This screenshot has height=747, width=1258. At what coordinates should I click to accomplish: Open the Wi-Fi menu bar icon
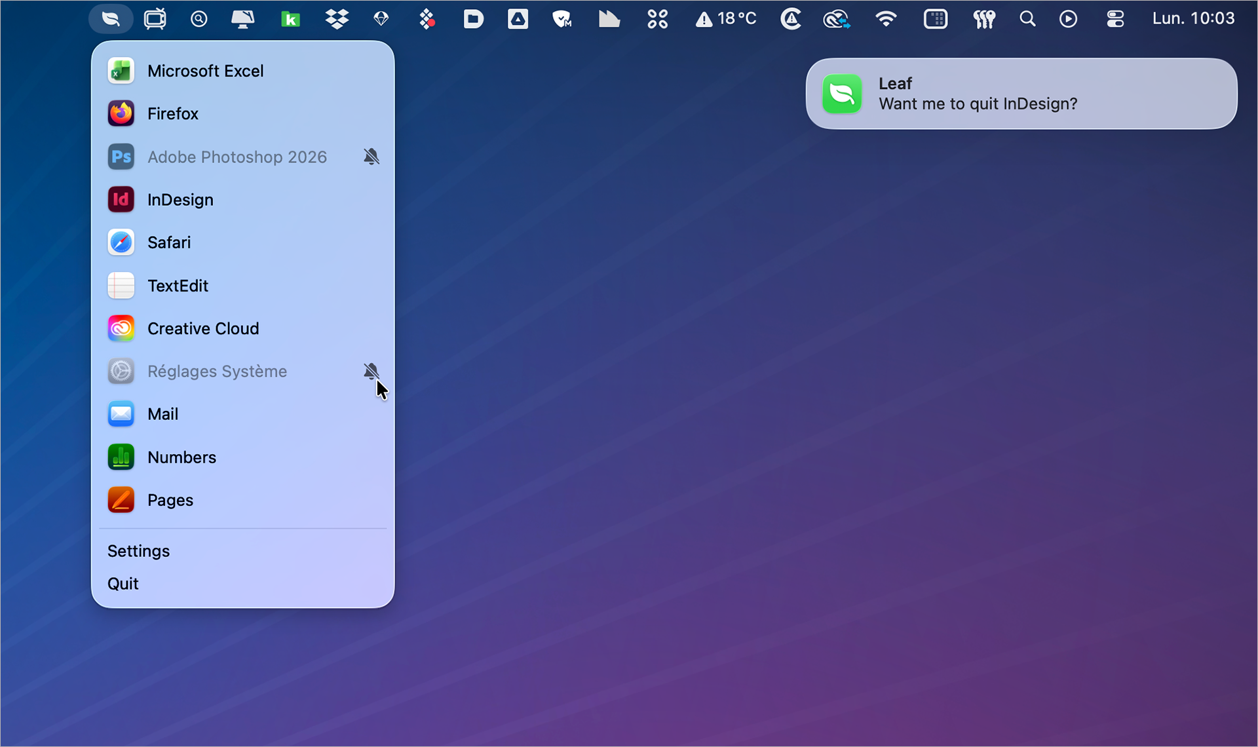click(x=886, y=19)
